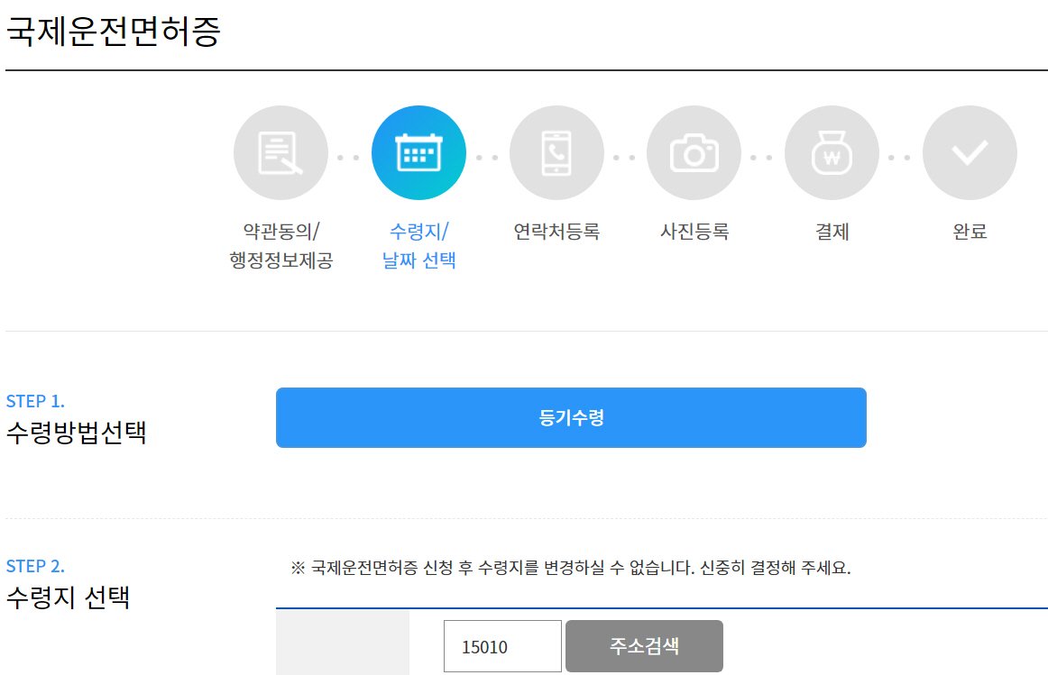Click the phone contact registration icon
The width and height of the screenshot is (1048, 675).
click(x=556, y=153)
